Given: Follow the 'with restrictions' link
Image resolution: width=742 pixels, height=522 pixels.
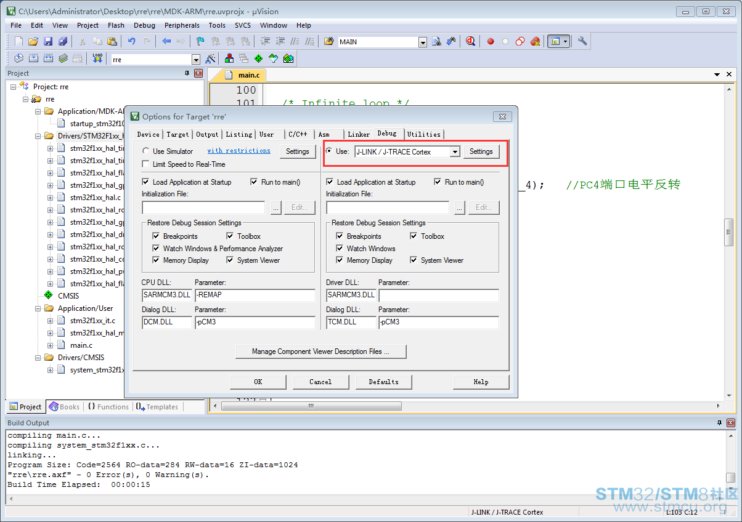Looking at the screenshot, I should point(238,151).
